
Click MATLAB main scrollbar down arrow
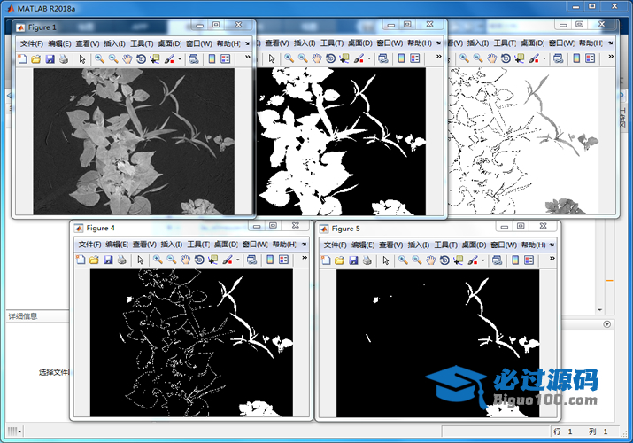pyautogui.click(x=600, y=310)
